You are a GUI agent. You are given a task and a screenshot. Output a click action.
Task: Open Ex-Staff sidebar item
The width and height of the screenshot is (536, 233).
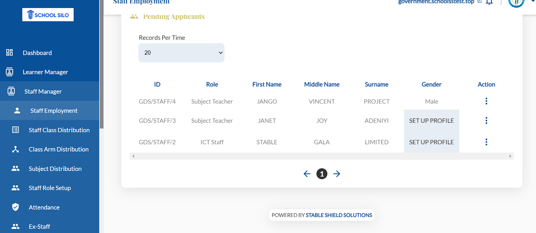point(39,227)
